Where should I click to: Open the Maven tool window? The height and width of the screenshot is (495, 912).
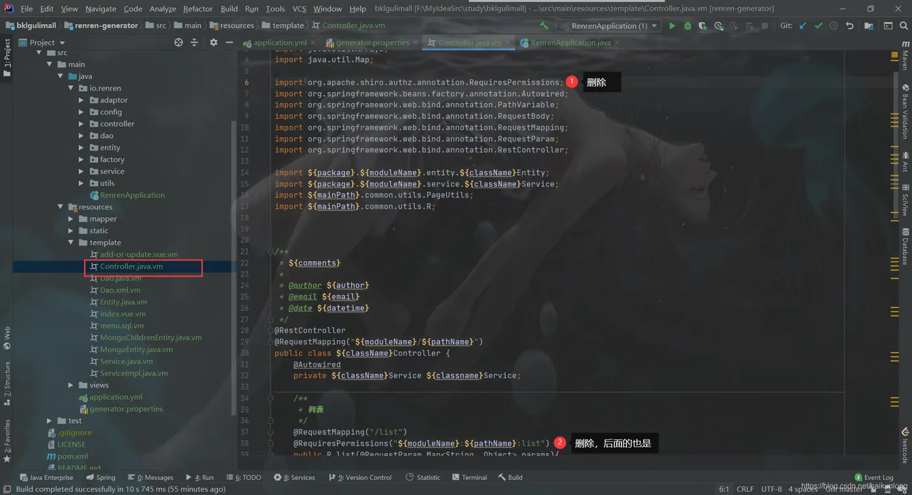tap(905, 55)
